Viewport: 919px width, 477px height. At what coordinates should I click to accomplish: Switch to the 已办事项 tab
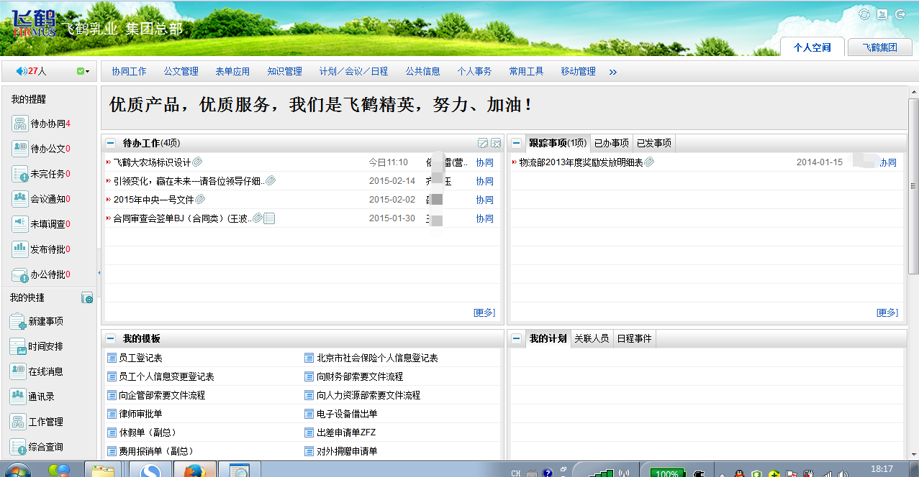pyautogui.click(x=612, y=143)
